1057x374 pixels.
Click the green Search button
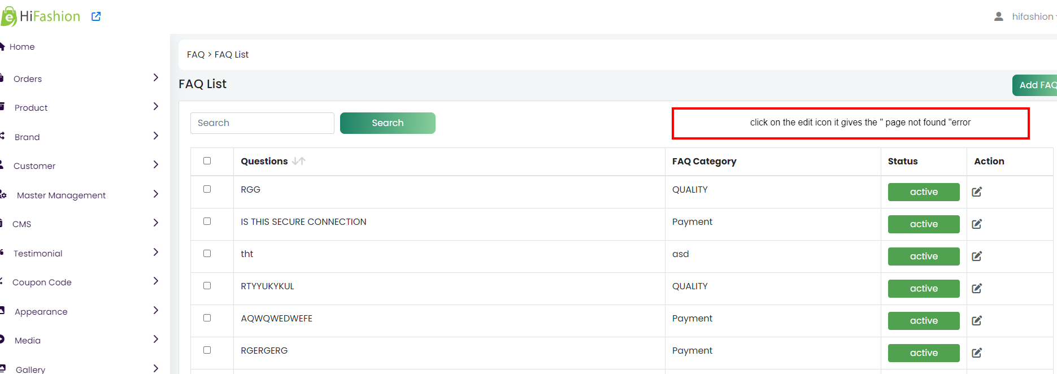[x=388, y=123]
